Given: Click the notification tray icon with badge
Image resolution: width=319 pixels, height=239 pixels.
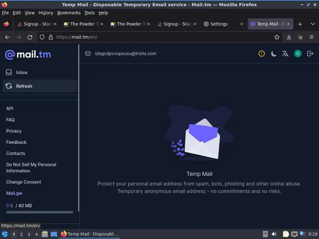Looking at the screenshot, I should 302,234.
